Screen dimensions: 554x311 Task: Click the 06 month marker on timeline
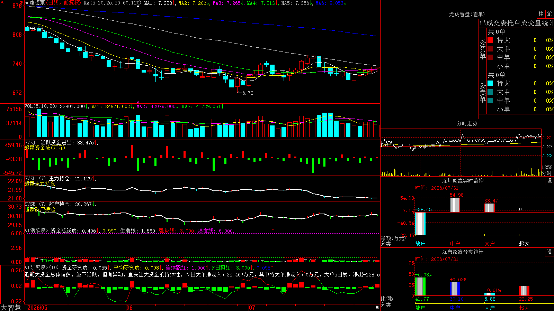[x=129, y=308]
